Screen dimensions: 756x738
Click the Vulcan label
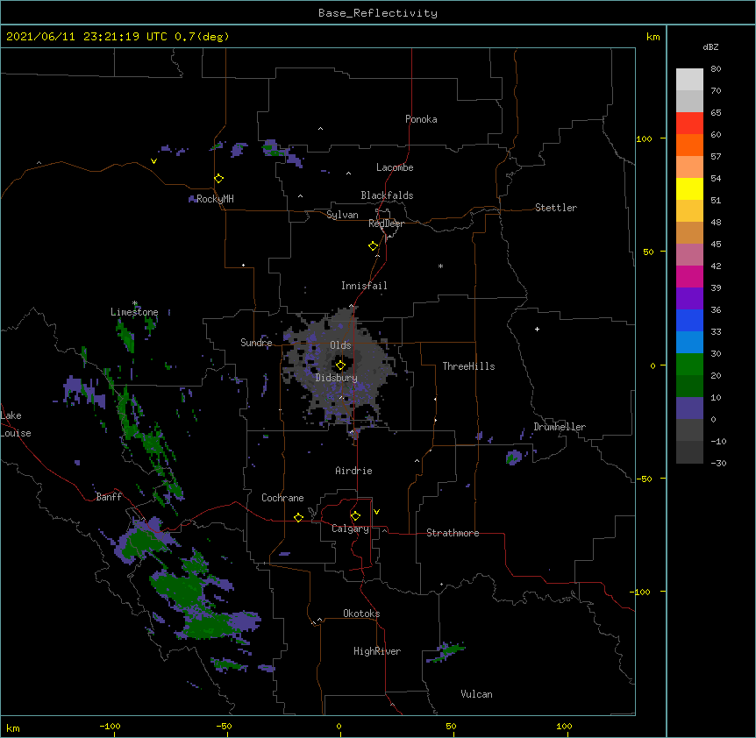pyautogui.click(x=476, y=694)
